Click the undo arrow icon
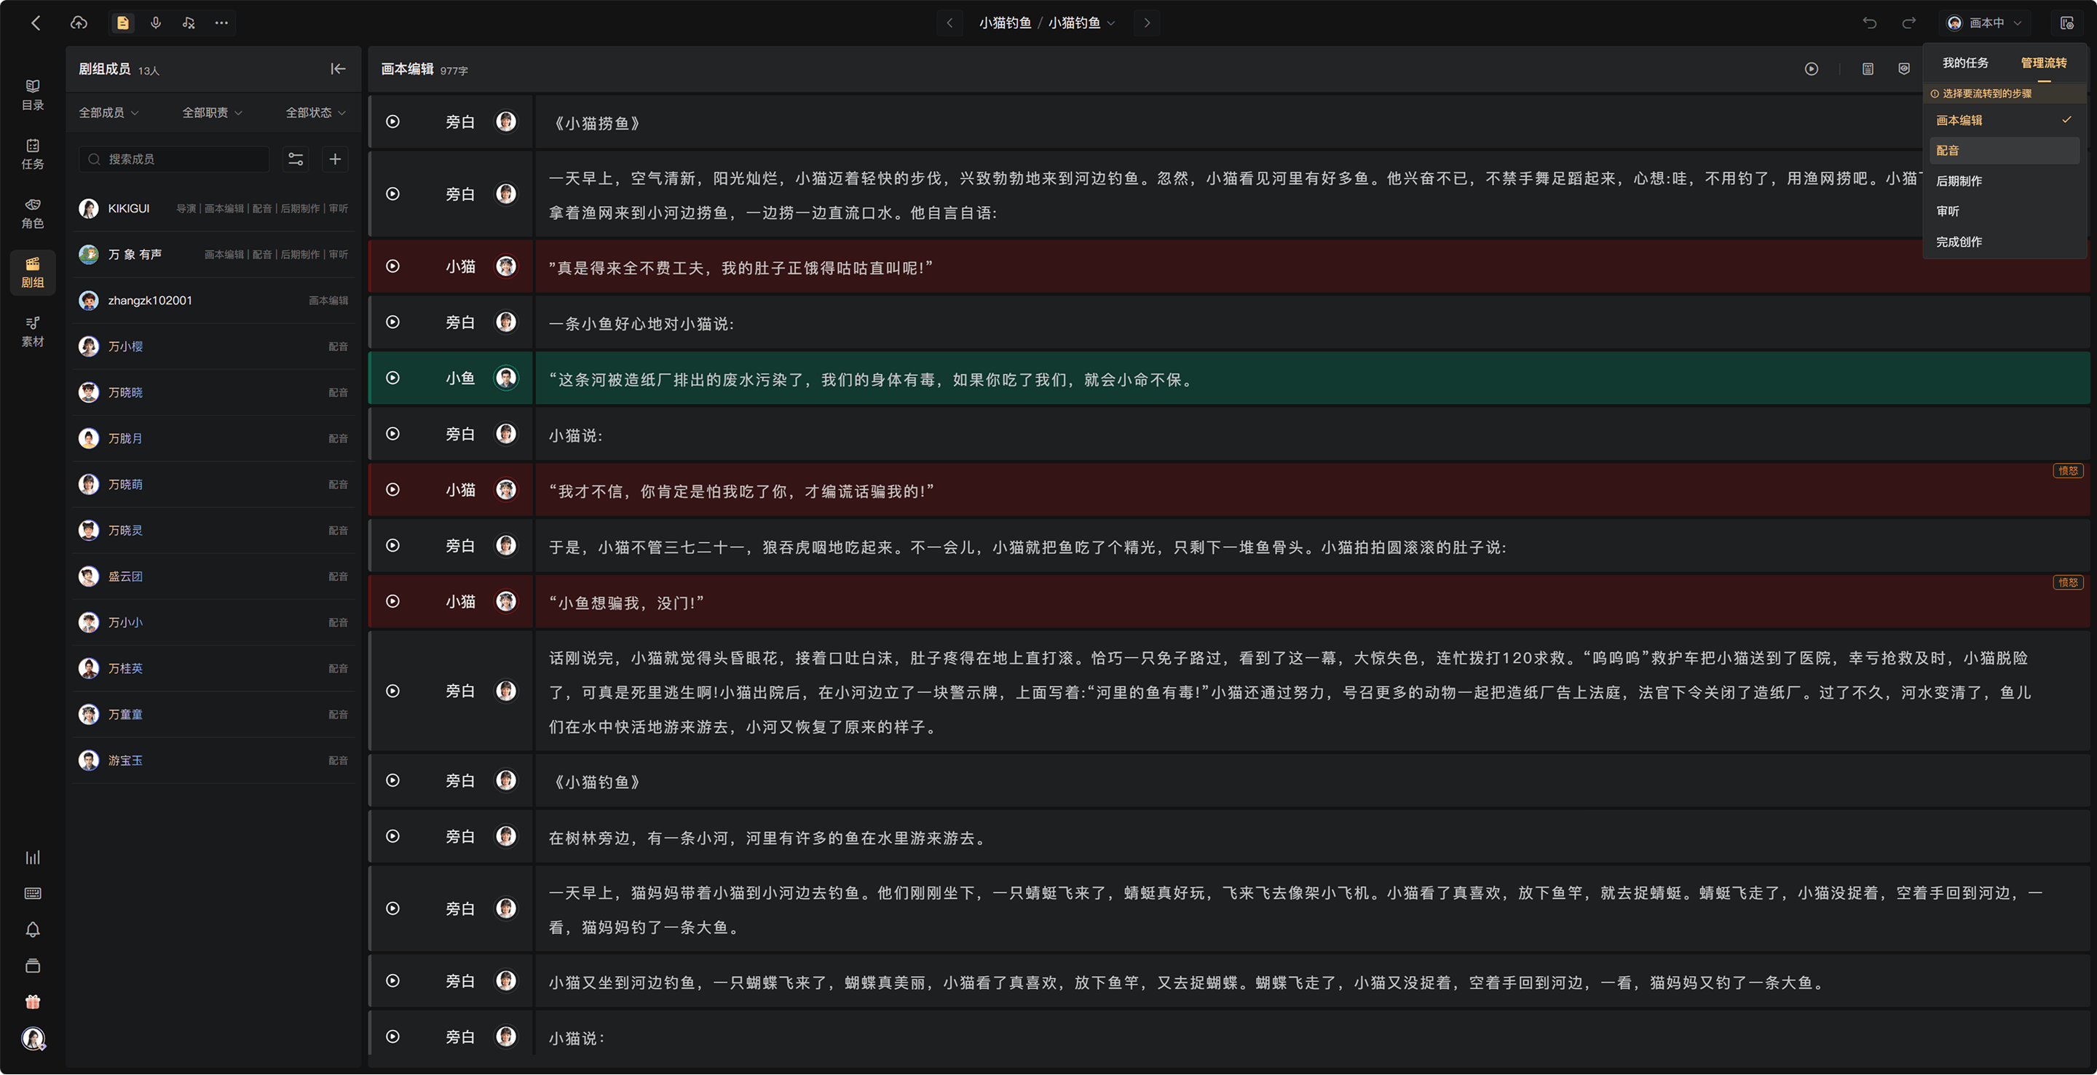 1869,23
